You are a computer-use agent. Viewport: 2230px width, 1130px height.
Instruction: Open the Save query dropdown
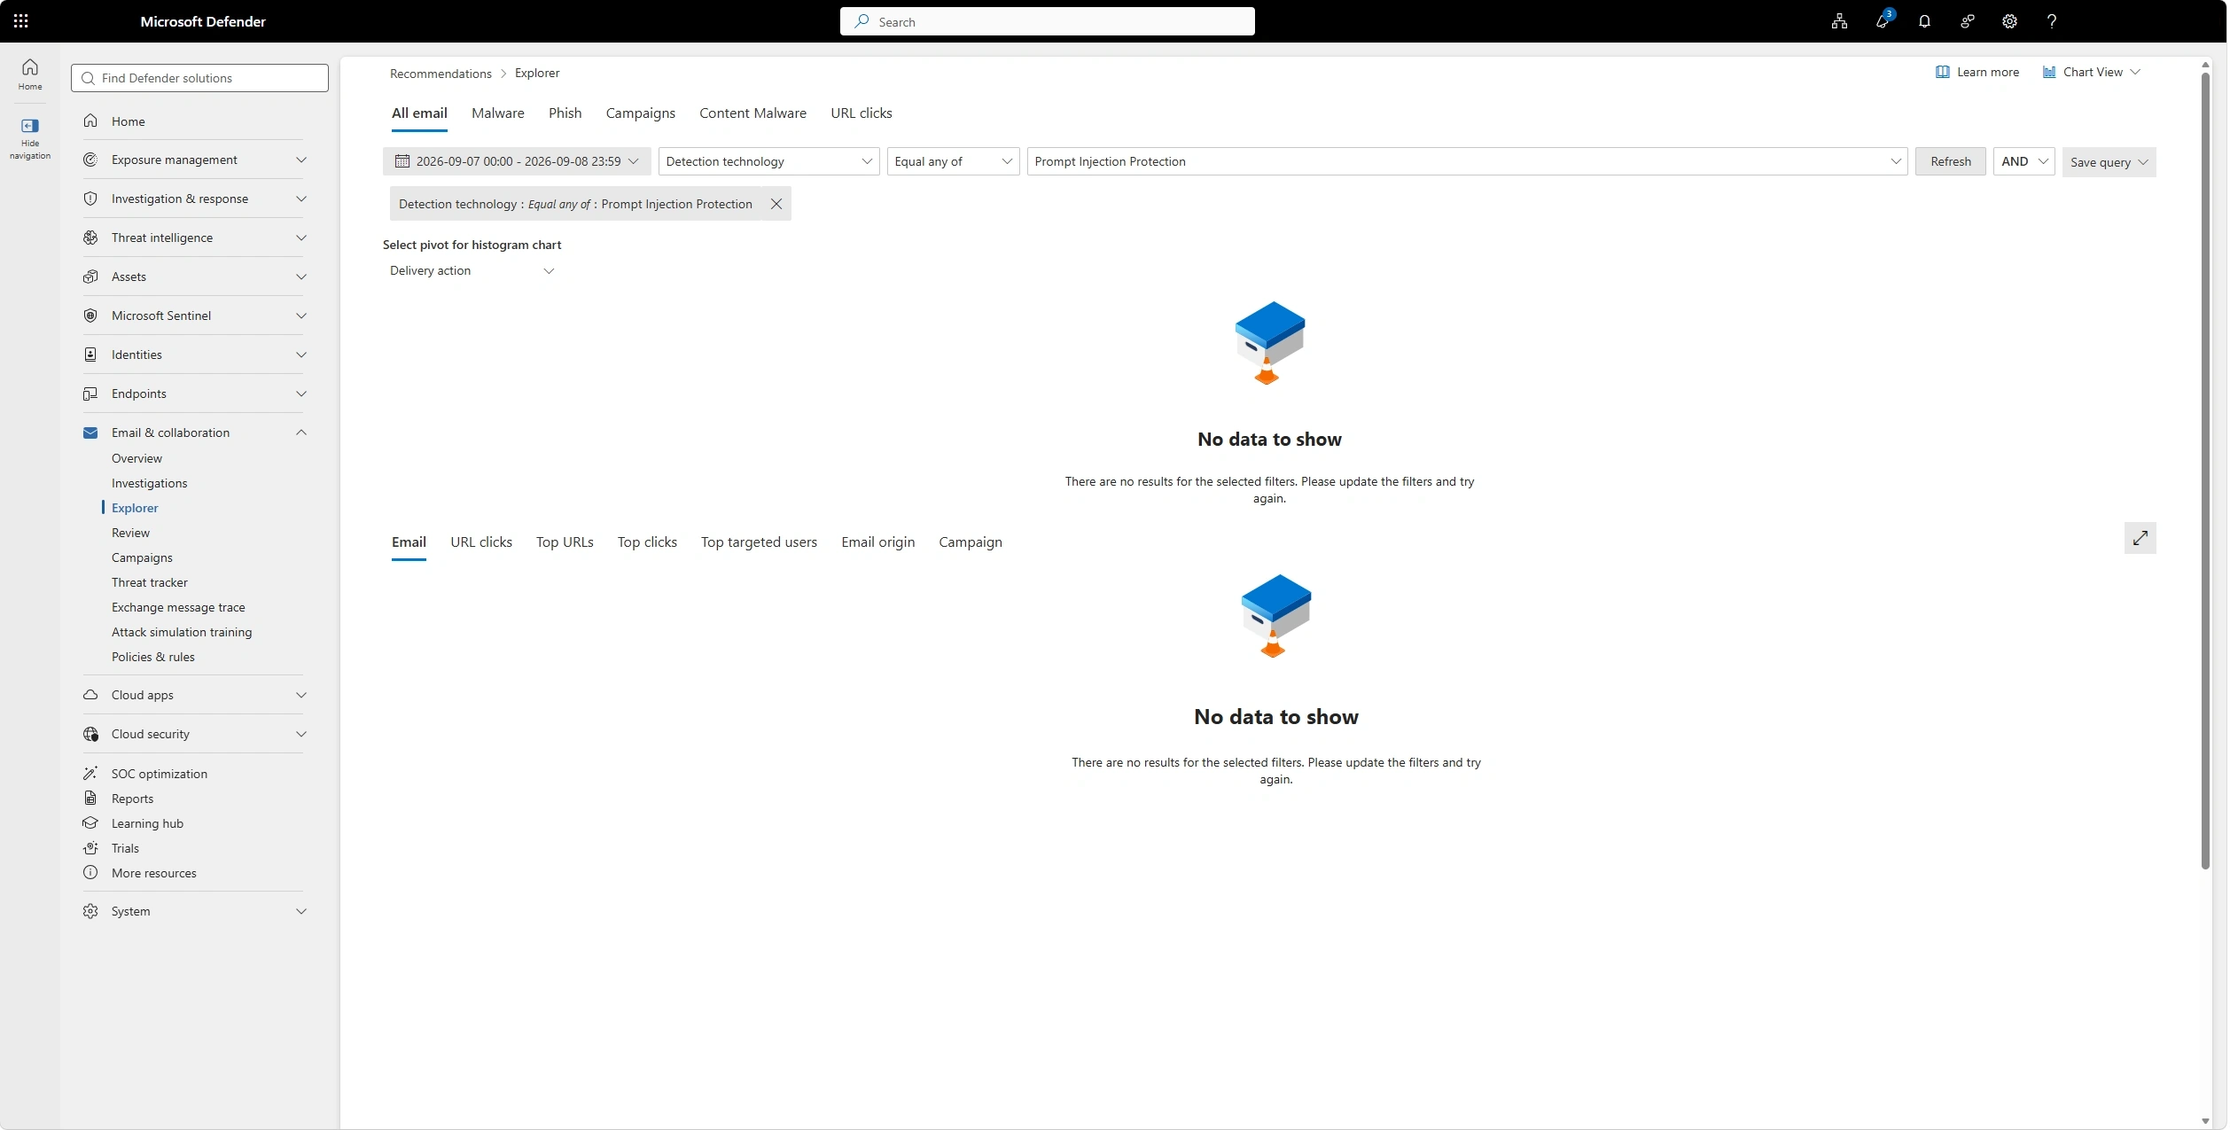[2109, 162]
